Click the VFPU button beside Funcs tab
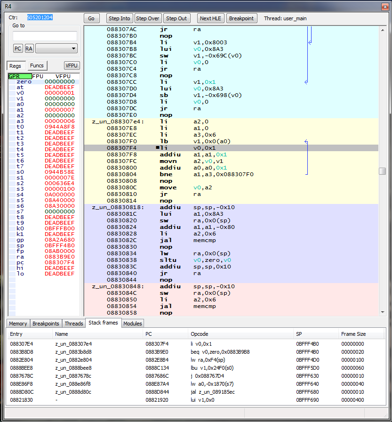Screen dimensions: 392x422 [x=72, y=66]
